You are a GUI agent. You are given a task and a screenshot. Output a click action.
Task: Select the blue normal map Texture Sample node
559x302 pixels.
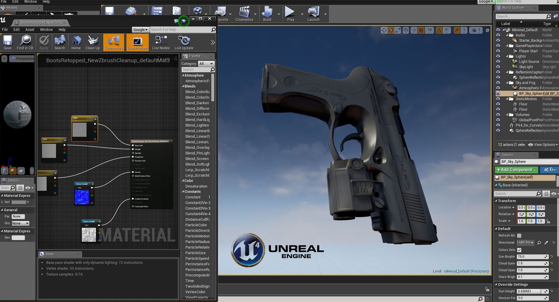click(84, 194)
